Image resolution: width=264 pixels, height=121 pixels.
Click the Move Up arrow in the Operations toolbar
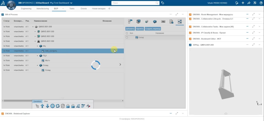(42, 106)
